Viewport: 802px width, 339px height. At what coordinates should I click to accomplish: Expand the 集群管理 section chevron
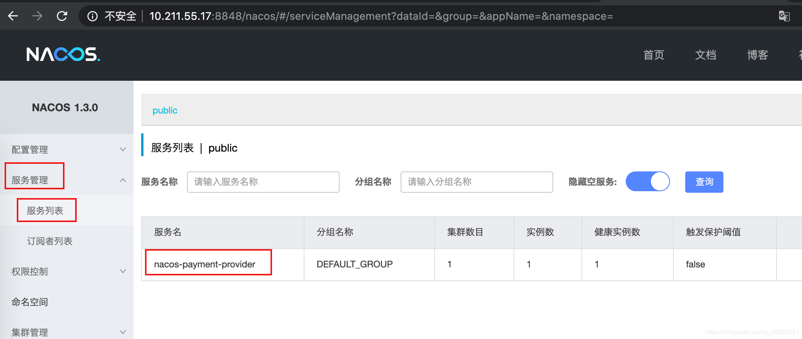pos(123,332)
